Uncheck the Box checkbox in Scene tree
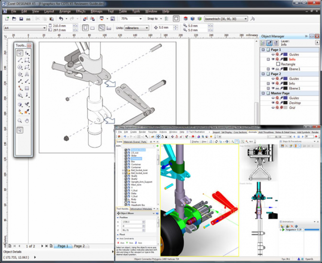 point(126,161)
